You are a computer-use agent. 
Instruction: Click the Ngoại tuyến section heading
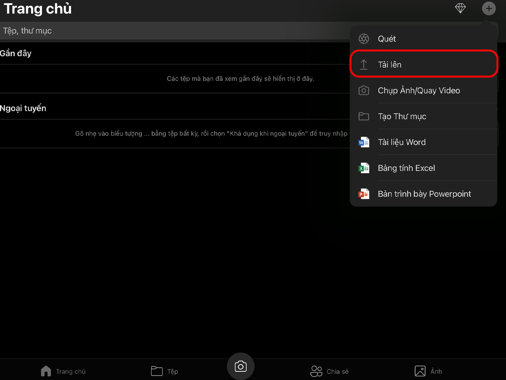[23, 108]
